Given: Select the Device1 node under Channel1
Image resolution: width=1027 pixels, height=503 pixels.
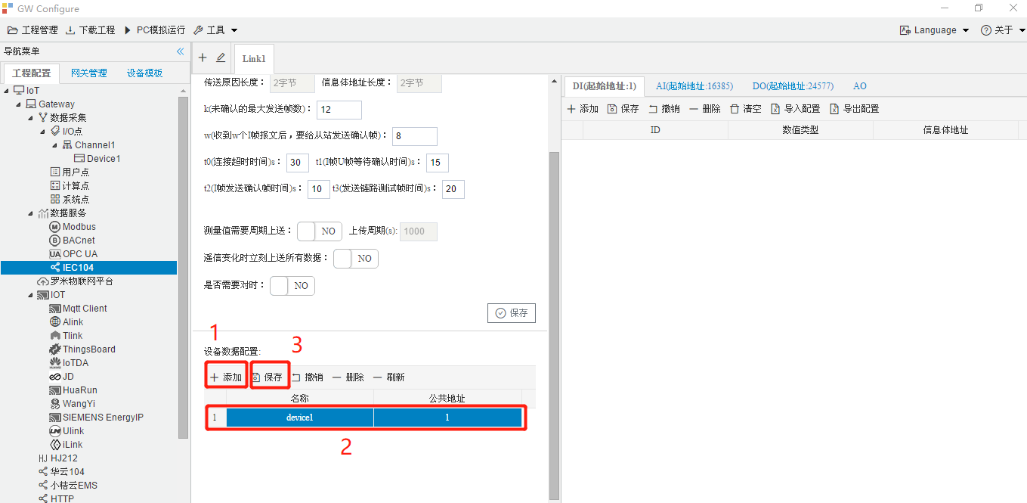Looking at the screenshot, I should [97, 159].
